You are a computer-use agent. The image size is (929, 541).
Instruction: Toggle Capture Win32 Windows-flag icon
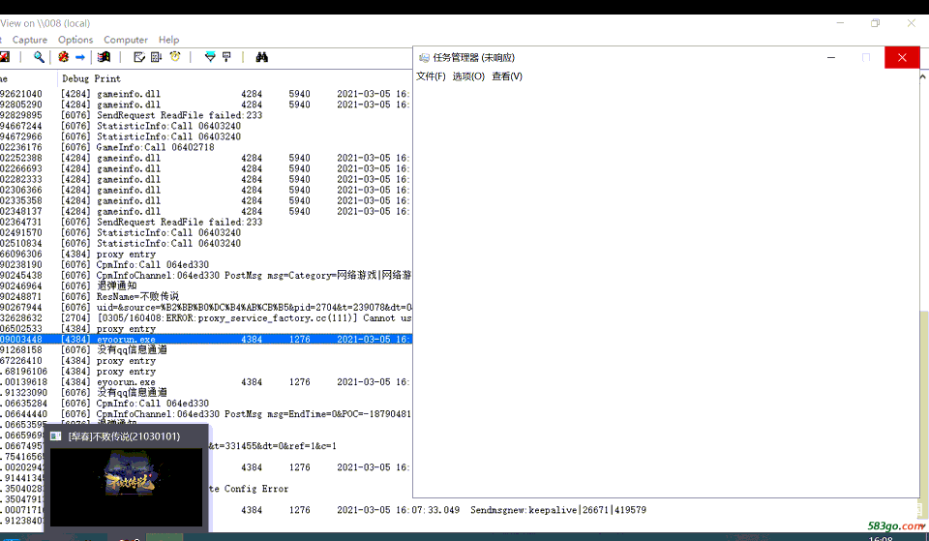point(105,57)
